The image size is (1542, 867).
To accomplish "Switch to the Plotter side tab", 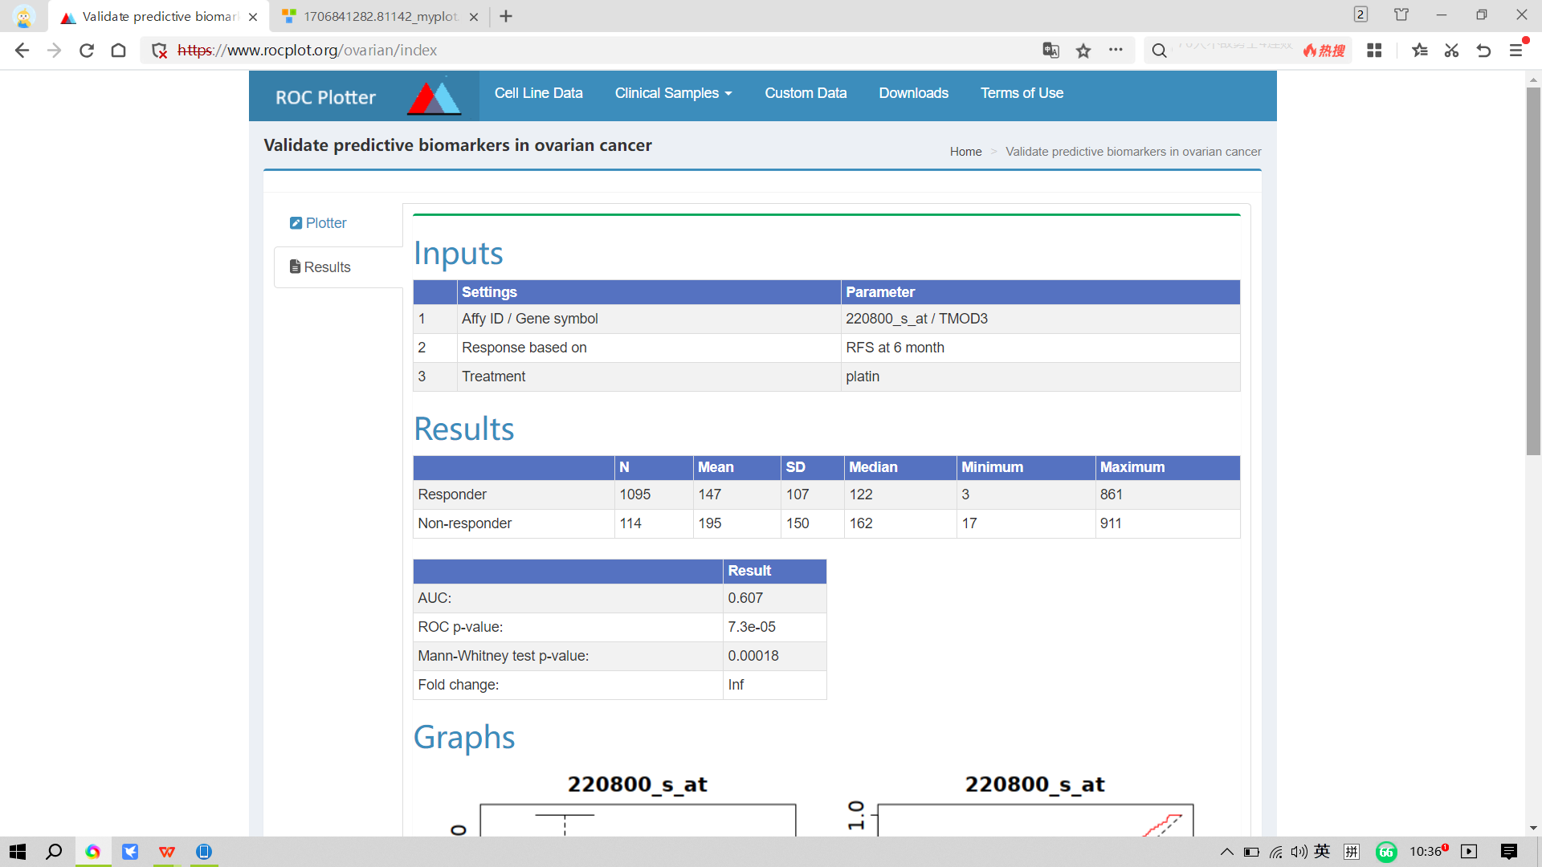I will [318, 223].
